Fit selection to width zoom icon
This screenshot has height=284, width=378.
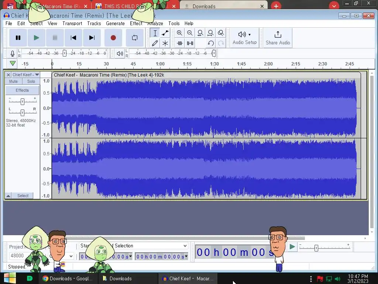[x=200, y=33]
